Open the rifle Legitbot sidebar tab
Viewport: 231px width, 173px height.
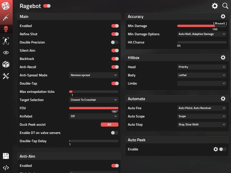[x=6, y=18]
